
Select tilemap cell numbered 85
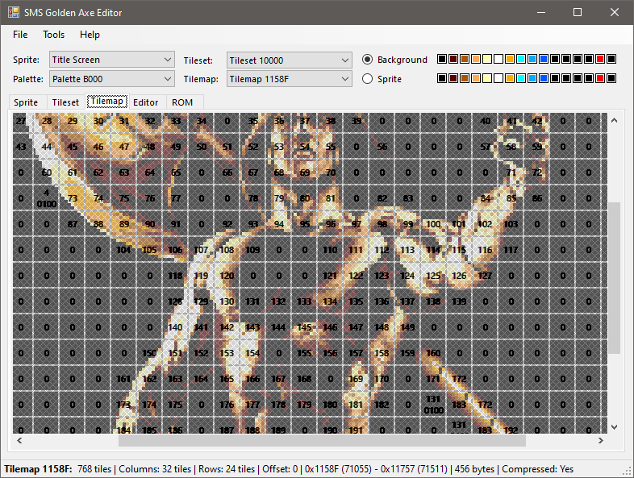[x=511, y=198]
